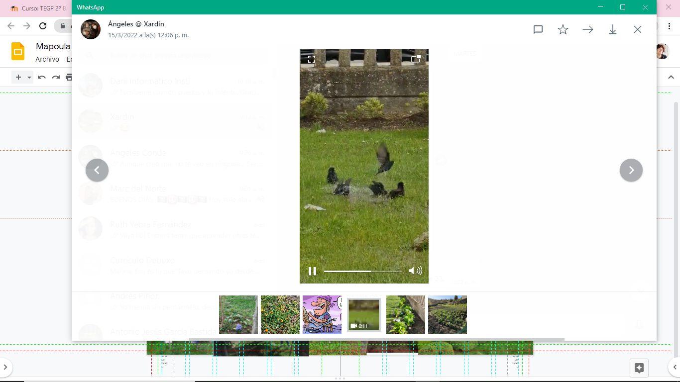Collapse the Slides menus with the chevron
The image size is (680, 382).
coord(671,77)
